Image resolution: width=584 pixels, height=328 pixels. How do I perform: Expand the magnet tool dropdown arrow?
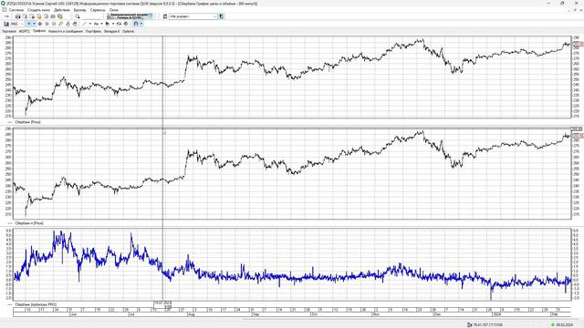pyautogui.click(x=141, y=25)
